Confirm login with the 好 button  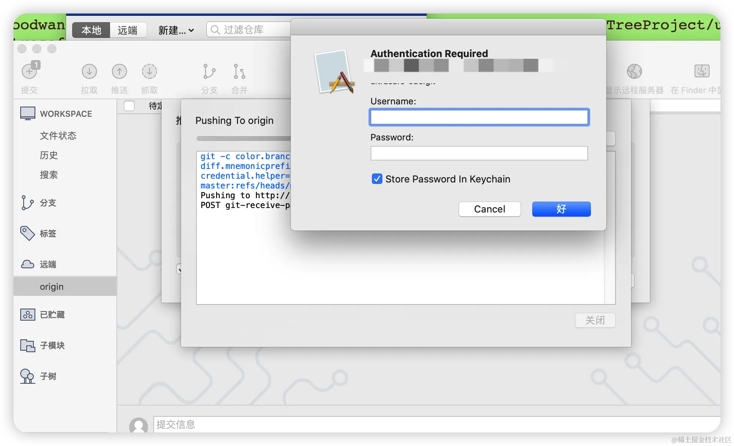561,209
